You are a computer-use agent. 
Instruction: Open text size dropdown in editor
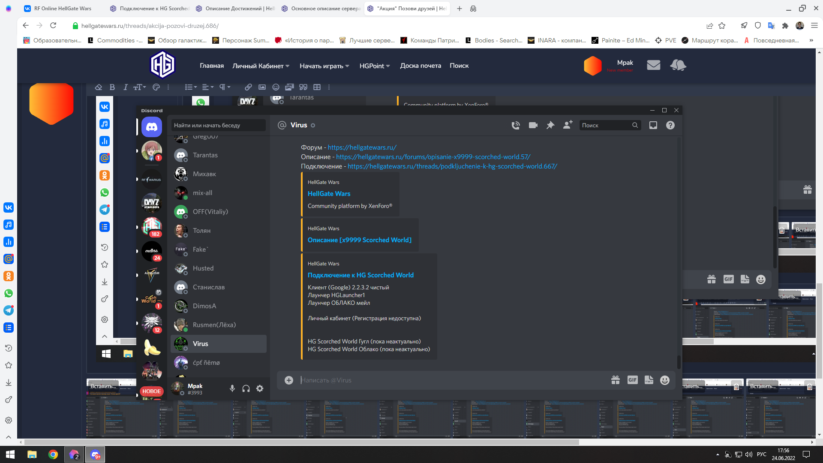pyautogui.click(x=140, y=87)
